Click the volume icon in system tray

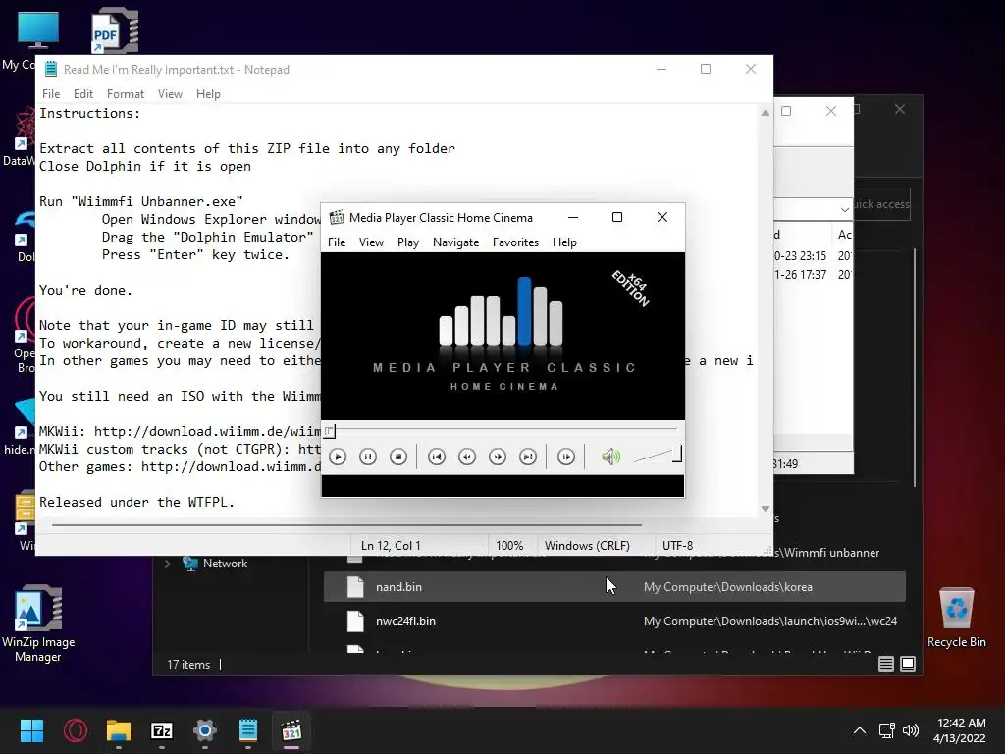[x=910, y=730]
